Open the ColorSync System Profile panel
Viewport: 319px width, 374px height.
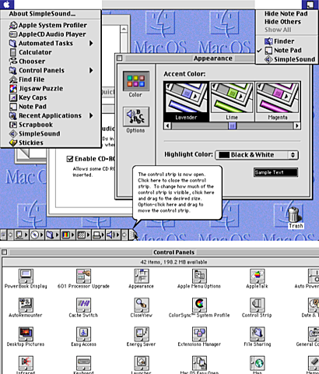pyautogui.click(x=199, y=305)
